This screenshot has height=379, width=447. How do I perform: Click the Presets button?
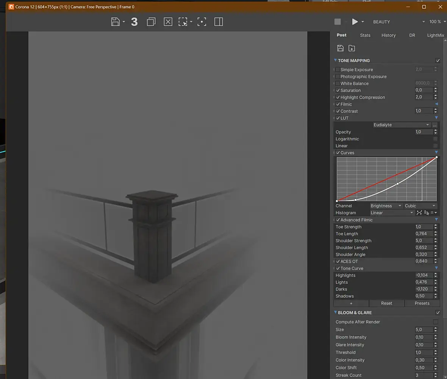pos(422,303)
